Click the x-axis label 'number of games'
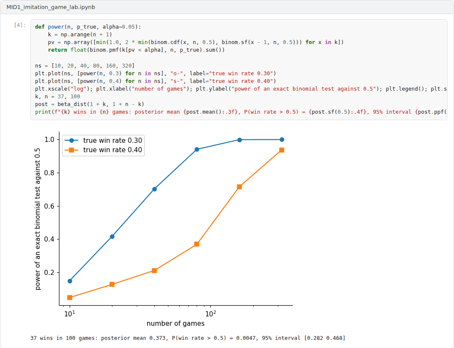The height and width of the screenshot is (348, 454). coord(175,323)
